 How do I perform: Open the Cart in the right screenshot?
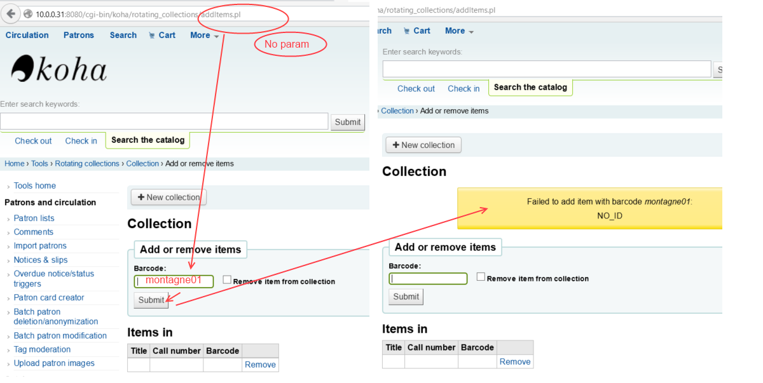tap(416, 30)
